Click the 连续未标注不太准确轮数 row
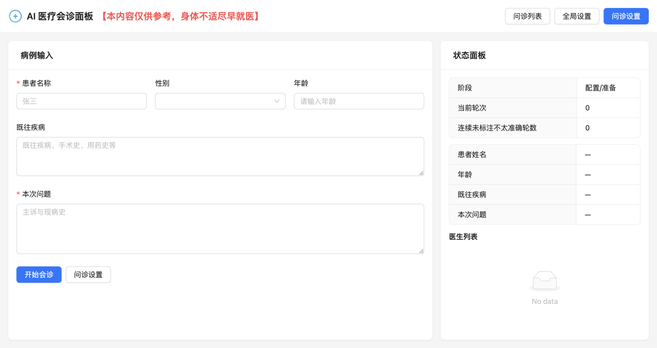657x348 pixels. (x=544, y=128)
